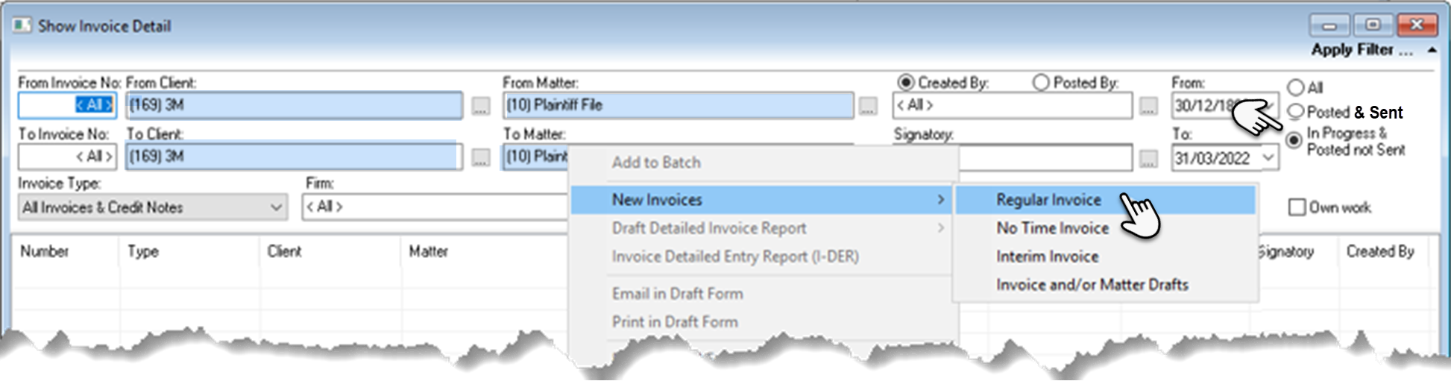Image resolution: width=1451 pixels, height=381 pixels.
Task: Click the From Invoice No field
Action: [67, 105]
